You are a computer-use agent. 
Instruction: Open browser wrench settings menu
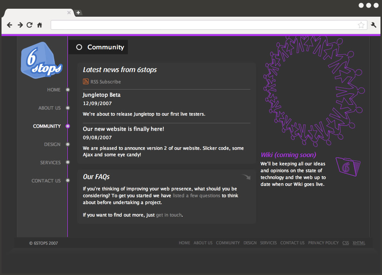coord(373,25)
